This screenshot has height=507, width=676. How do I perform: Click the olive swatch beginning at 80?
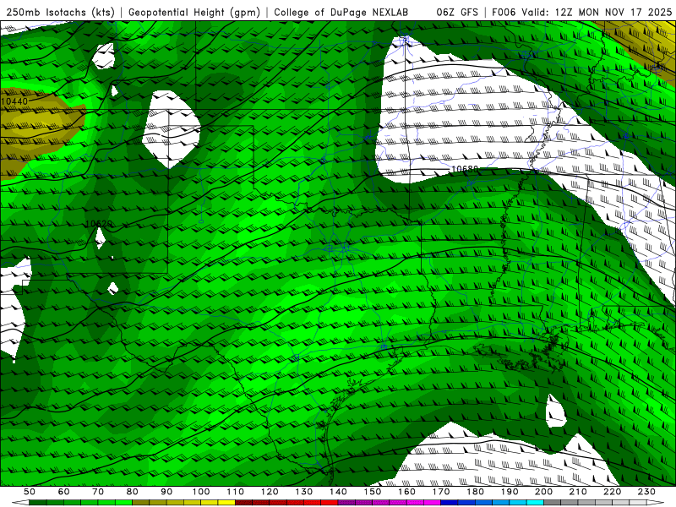pos(140,502)
